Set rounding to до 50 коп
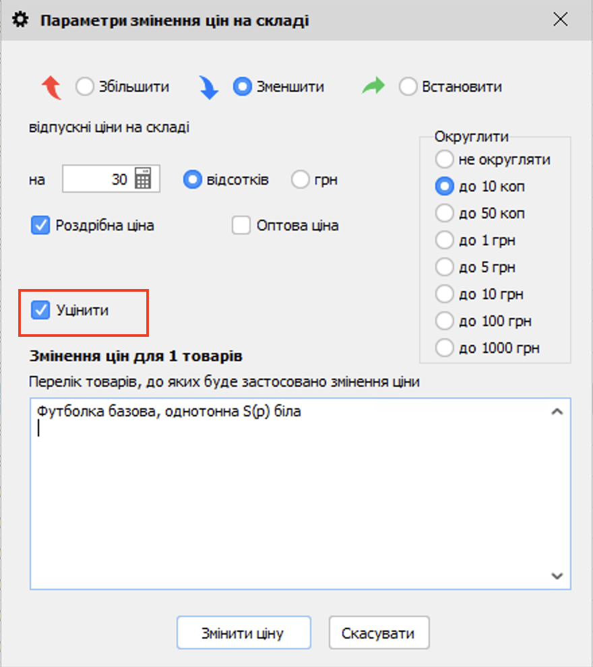 click(445, 214)
